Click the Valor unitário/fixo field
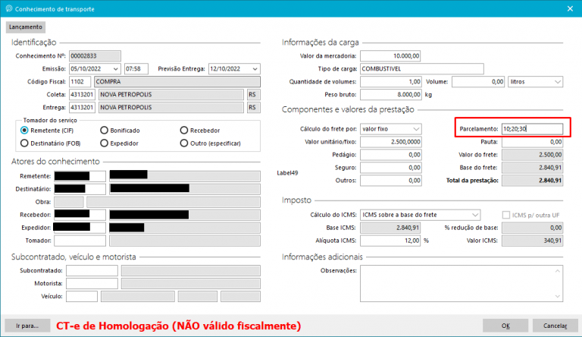This screenshot has height=337, width=582. click(x=391, y=142)
